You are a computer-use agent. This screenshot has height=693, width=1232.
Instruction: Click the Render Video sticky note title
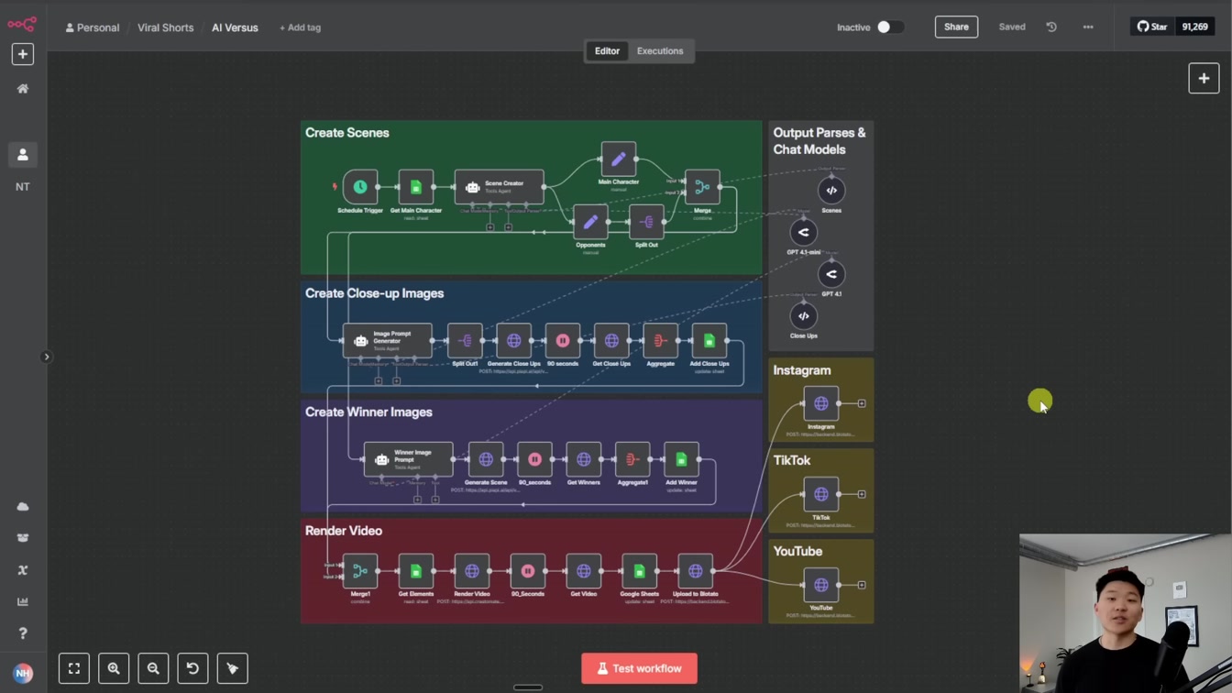344,531
